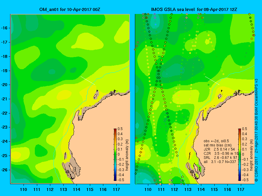Viewport: 262px width, 196px height.
Task: Click longitude 117 under the OM_an01 map
Action: pos(116,189)
